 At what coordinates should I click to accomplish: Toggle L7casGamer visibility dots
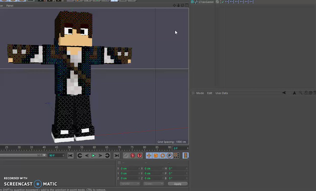tap(221, 2)
